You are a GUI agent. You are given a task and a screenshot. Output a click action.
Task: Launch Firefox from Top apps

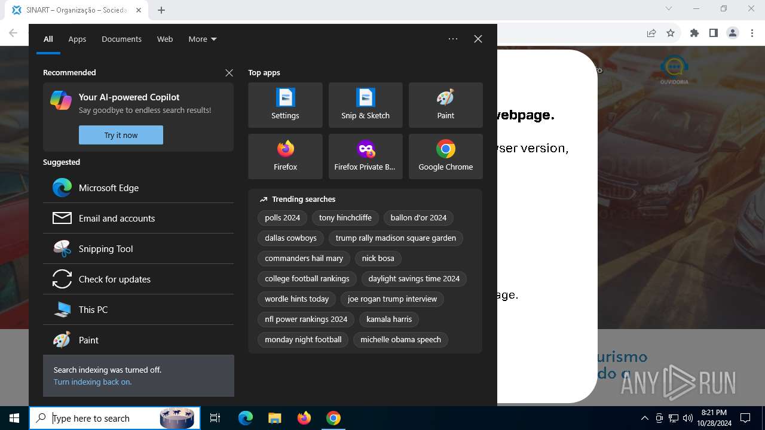(285, 156)
